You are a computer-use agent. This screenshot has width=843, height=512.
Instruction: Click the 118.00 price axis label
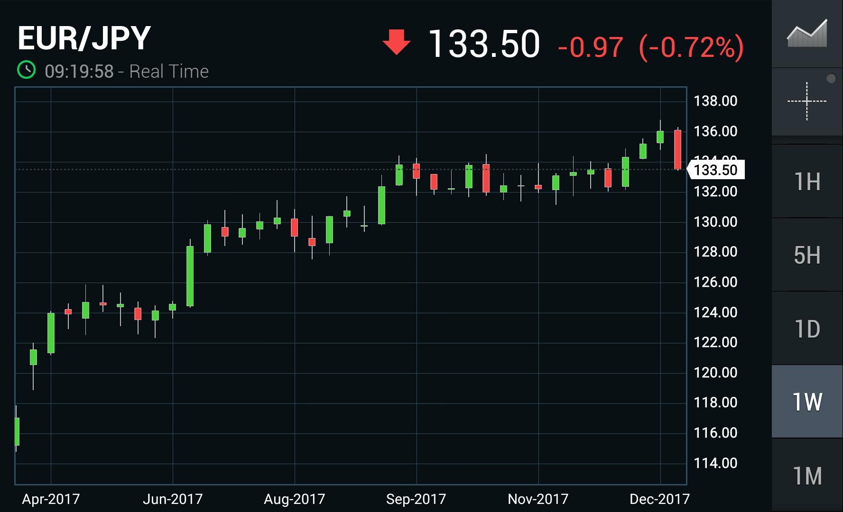point(715,402)
